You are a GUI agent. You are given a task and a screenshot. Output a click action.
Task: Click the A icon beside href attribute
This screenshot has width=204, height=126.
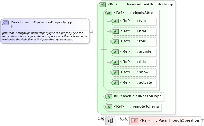click(115, 32)
